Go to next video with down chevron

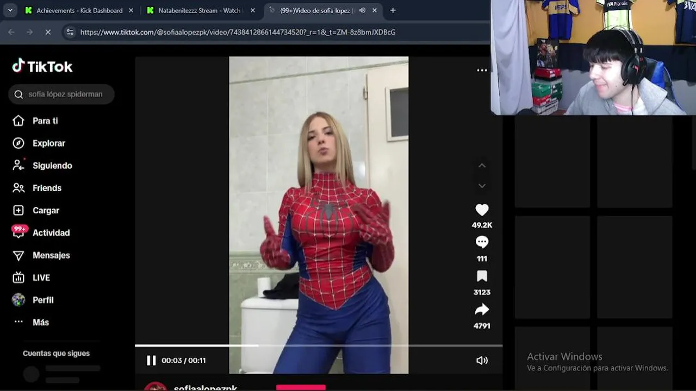pos(482,186)
